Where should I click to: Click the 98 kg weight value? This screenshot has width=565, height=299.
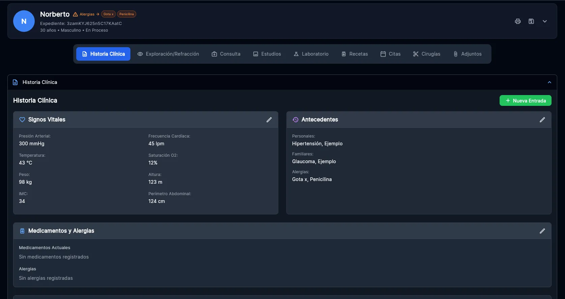(x=25, y=182)
